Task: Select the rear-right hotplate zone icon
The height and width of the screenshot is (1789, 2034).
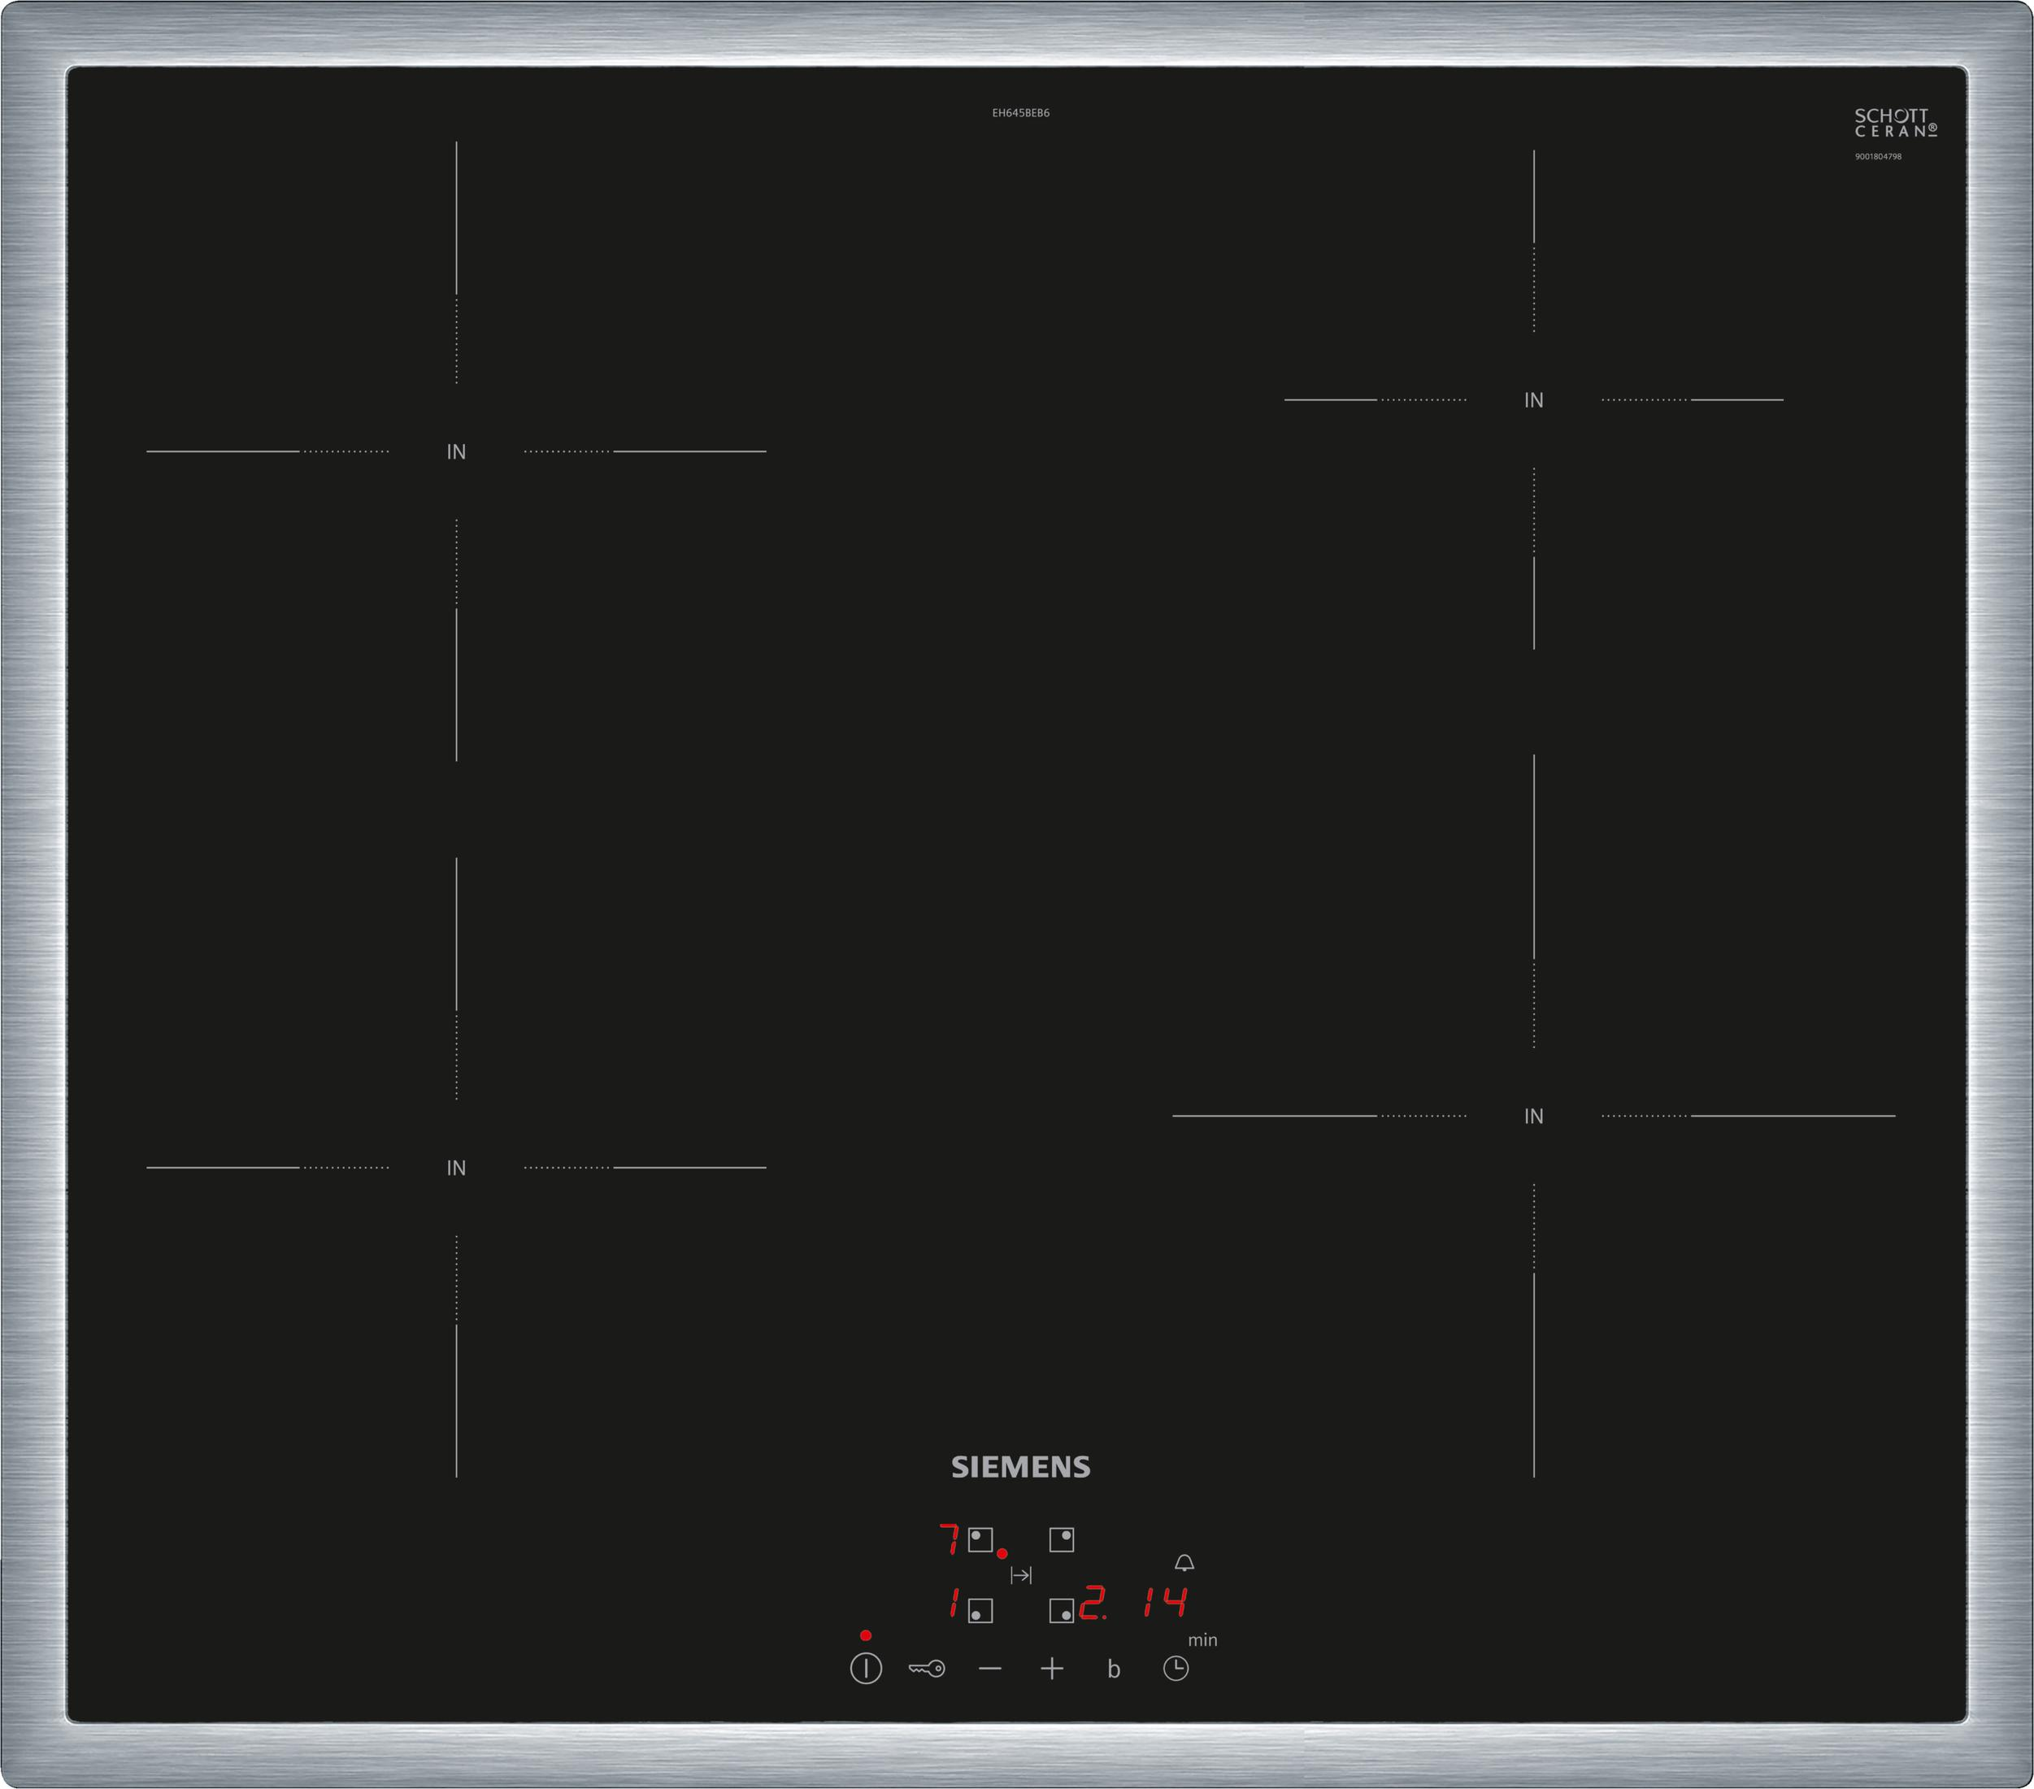Action: (x=1062, y=1540)
